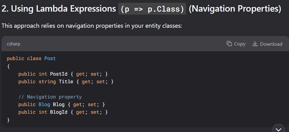Click the (Navigation Properties) heading text
The image size is (289, 132).
pos(235,9)
